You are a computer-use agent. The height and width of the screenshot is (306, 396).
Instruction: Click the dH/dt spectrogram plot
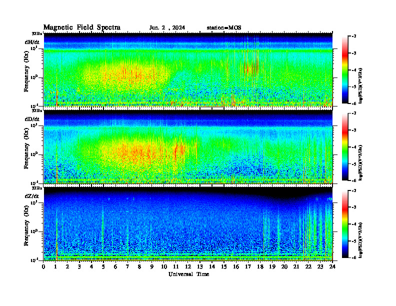(x=188, y=69)
